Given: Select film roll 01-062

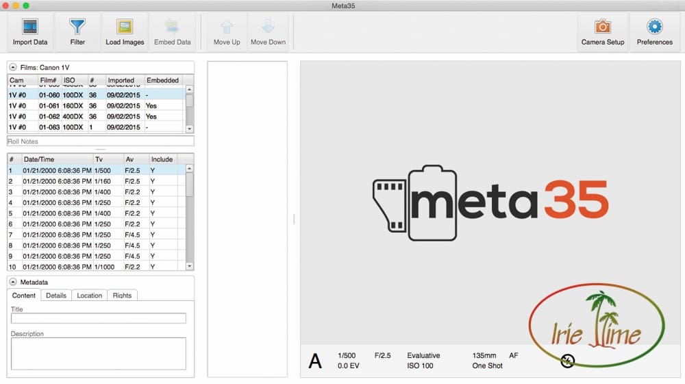Looking at the screenshot, I should pyautogui.click(x=96, y=117).
